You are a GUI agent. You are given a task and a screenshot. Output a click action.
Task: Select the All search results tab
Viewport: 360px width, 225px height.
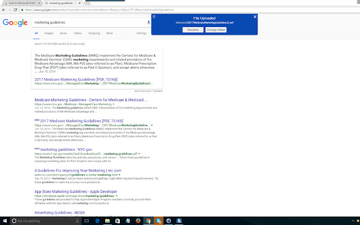[x=36, y=33]
